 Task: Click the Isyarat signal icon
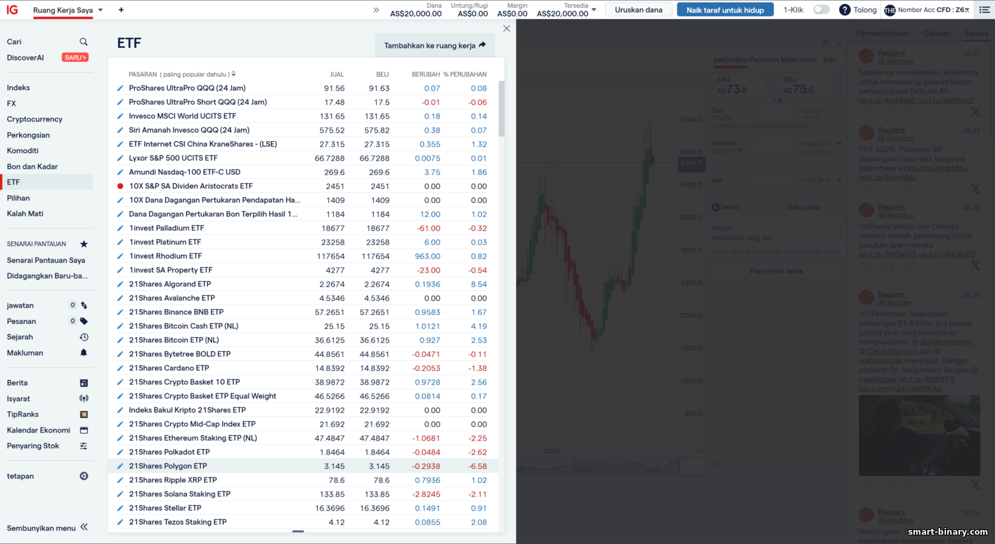(84, 399)
